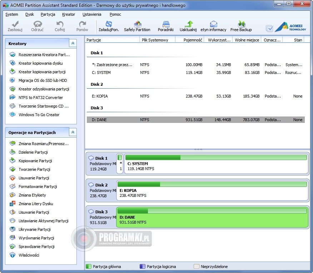Choose Ustawianie Aktywnej Partycji operation
This screenshot has height=273, width=313.
click(39, 221)
